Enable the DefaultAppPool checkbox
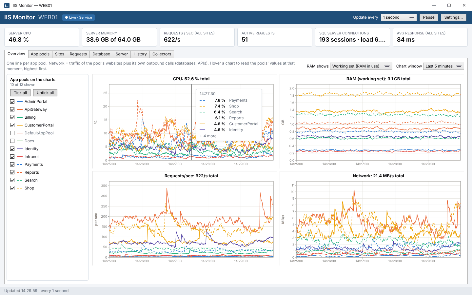This screenshot has width=472, height=295. [12, 133]
